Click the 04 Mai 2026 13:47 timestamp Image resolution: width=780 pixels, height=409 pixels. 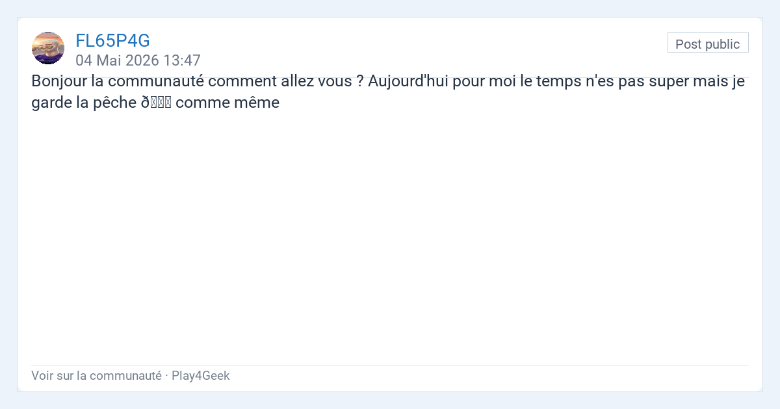coord(138,60)
